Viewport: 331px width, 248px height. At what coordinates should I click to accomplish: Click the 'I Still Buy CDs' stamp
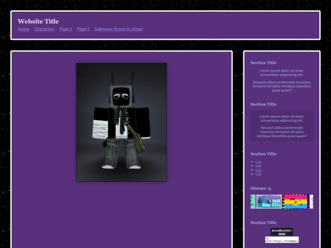click(x=269, y=202)
